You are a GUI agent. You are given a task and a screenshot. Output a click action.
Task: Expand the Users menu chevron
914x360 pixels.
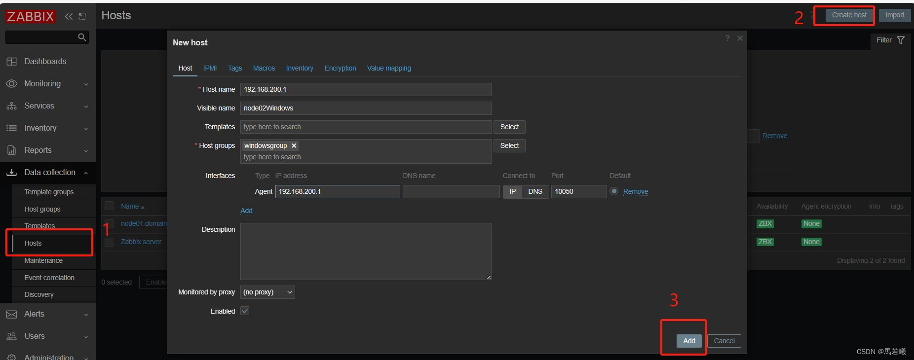tap(86, 337)
